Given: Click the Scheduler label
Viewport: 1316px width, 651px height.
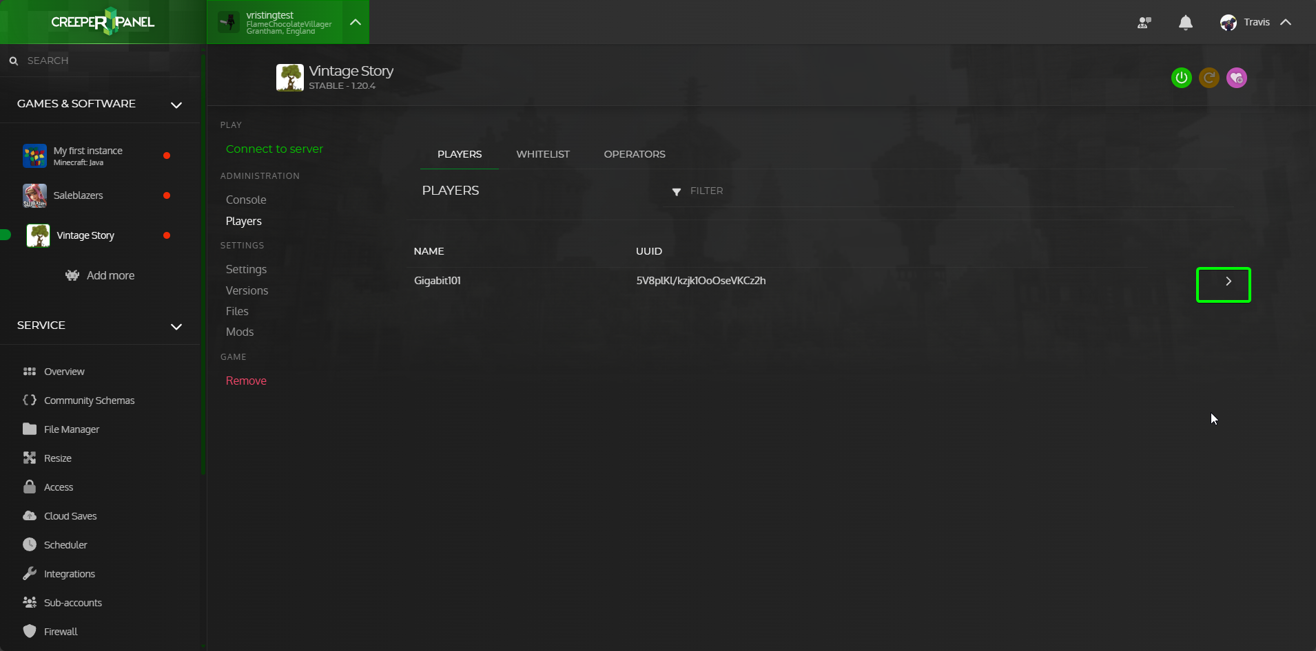Looking at the screenshot, I should pyautogui.click(x=65, y=545).
